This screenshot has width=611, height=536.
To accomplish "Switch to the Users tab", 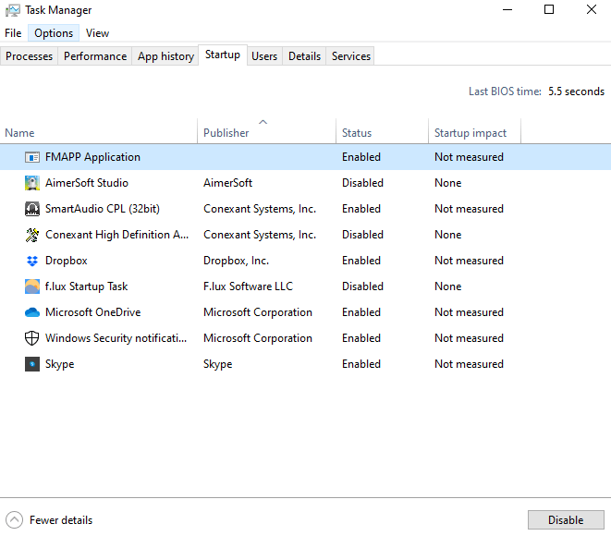I will coord(264,56).
